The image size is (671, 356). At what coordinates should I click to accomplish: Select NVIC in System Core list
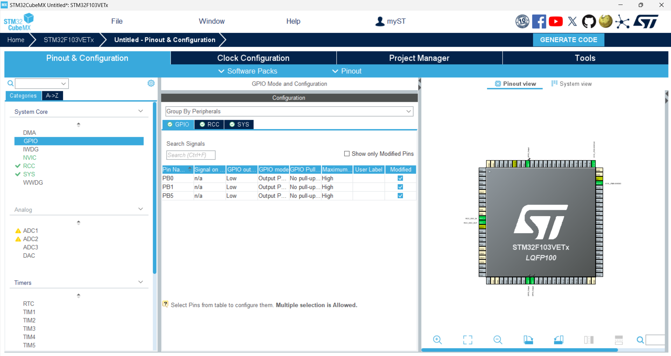tap(29, 158)
